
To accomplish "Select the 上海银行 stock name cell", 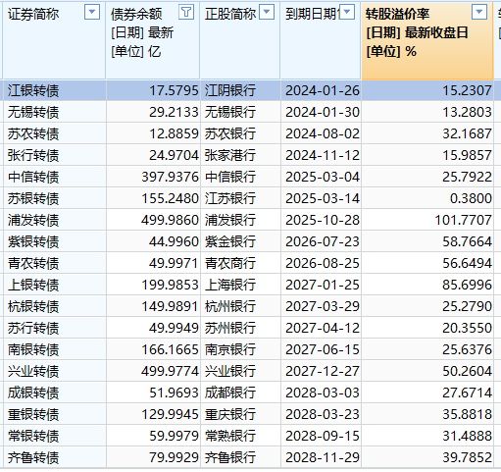I will (x=240, y=285).
